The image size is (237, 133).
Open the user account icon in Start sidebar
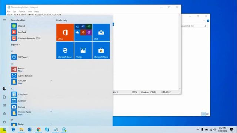(4, 89)
